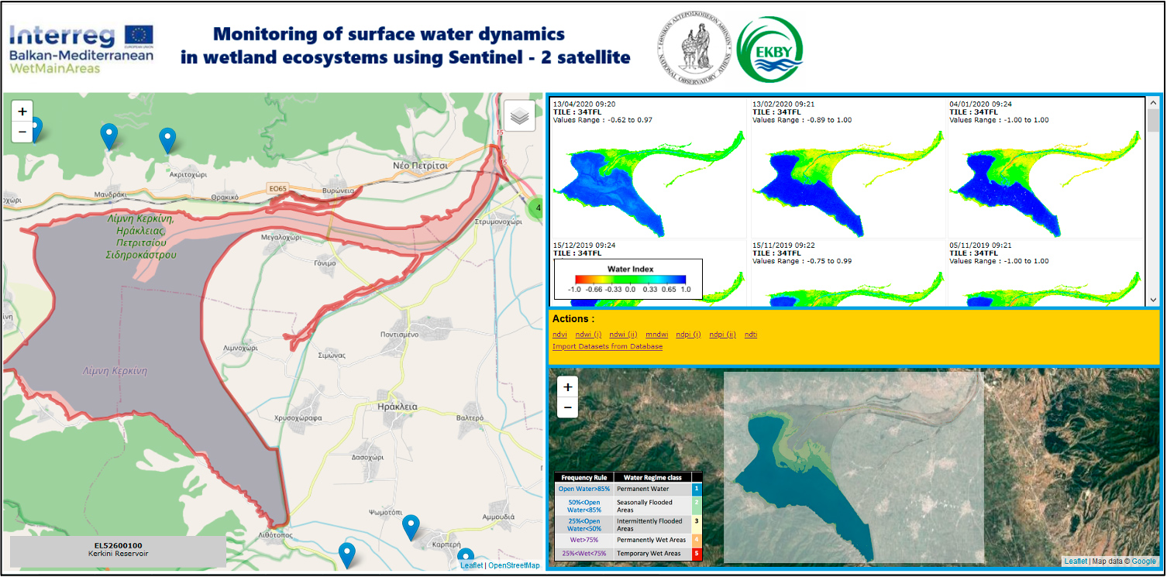Zoom out on the satellite map
Viewport: 1167px width, 577px height.
pos(568,407)
